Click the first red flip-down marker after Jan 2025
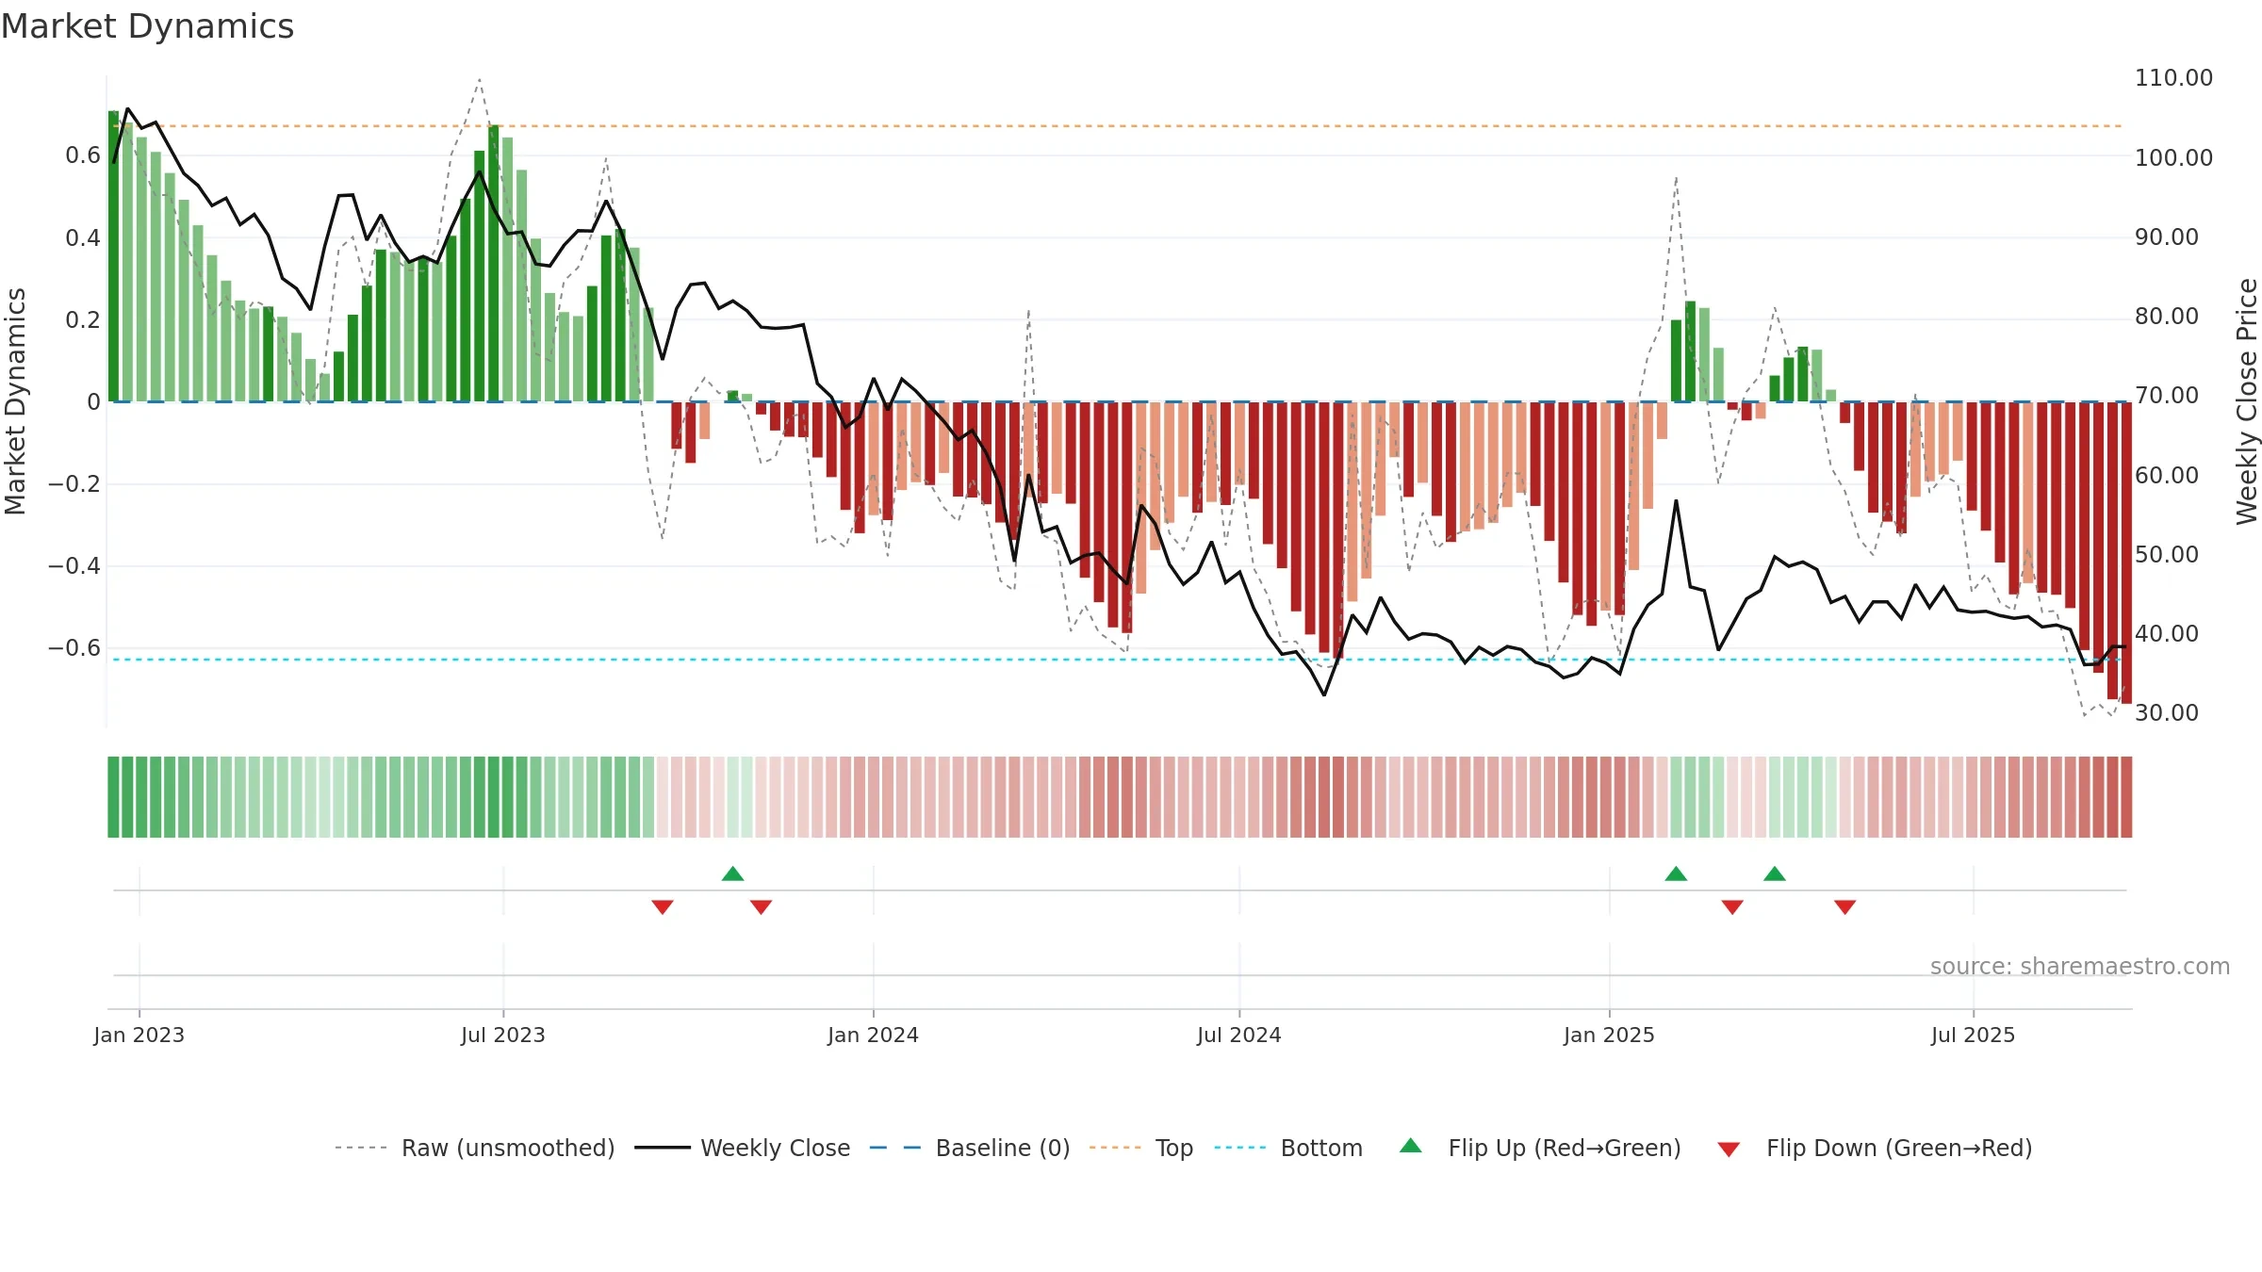This screenshot has width=2262, height=1272. [x=1732, y=906]
